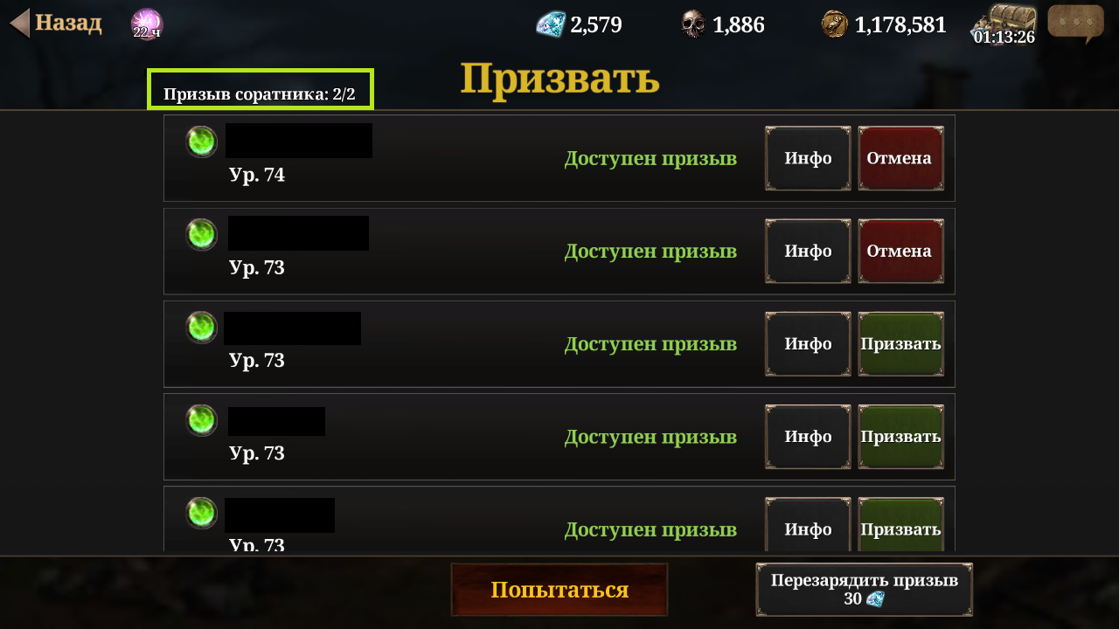1119x629 pixels.
Task: Tap the pink orb 22 ч booster icon
Action: 147,24
